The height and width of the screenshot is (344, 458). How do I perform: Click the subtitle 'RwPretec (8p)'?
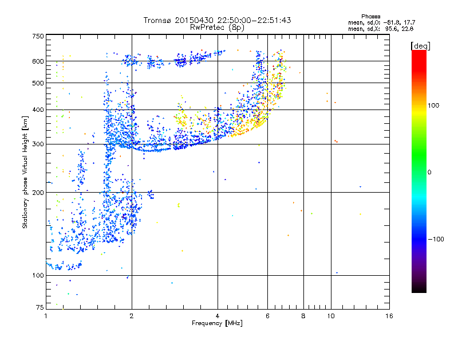(217, 28)
